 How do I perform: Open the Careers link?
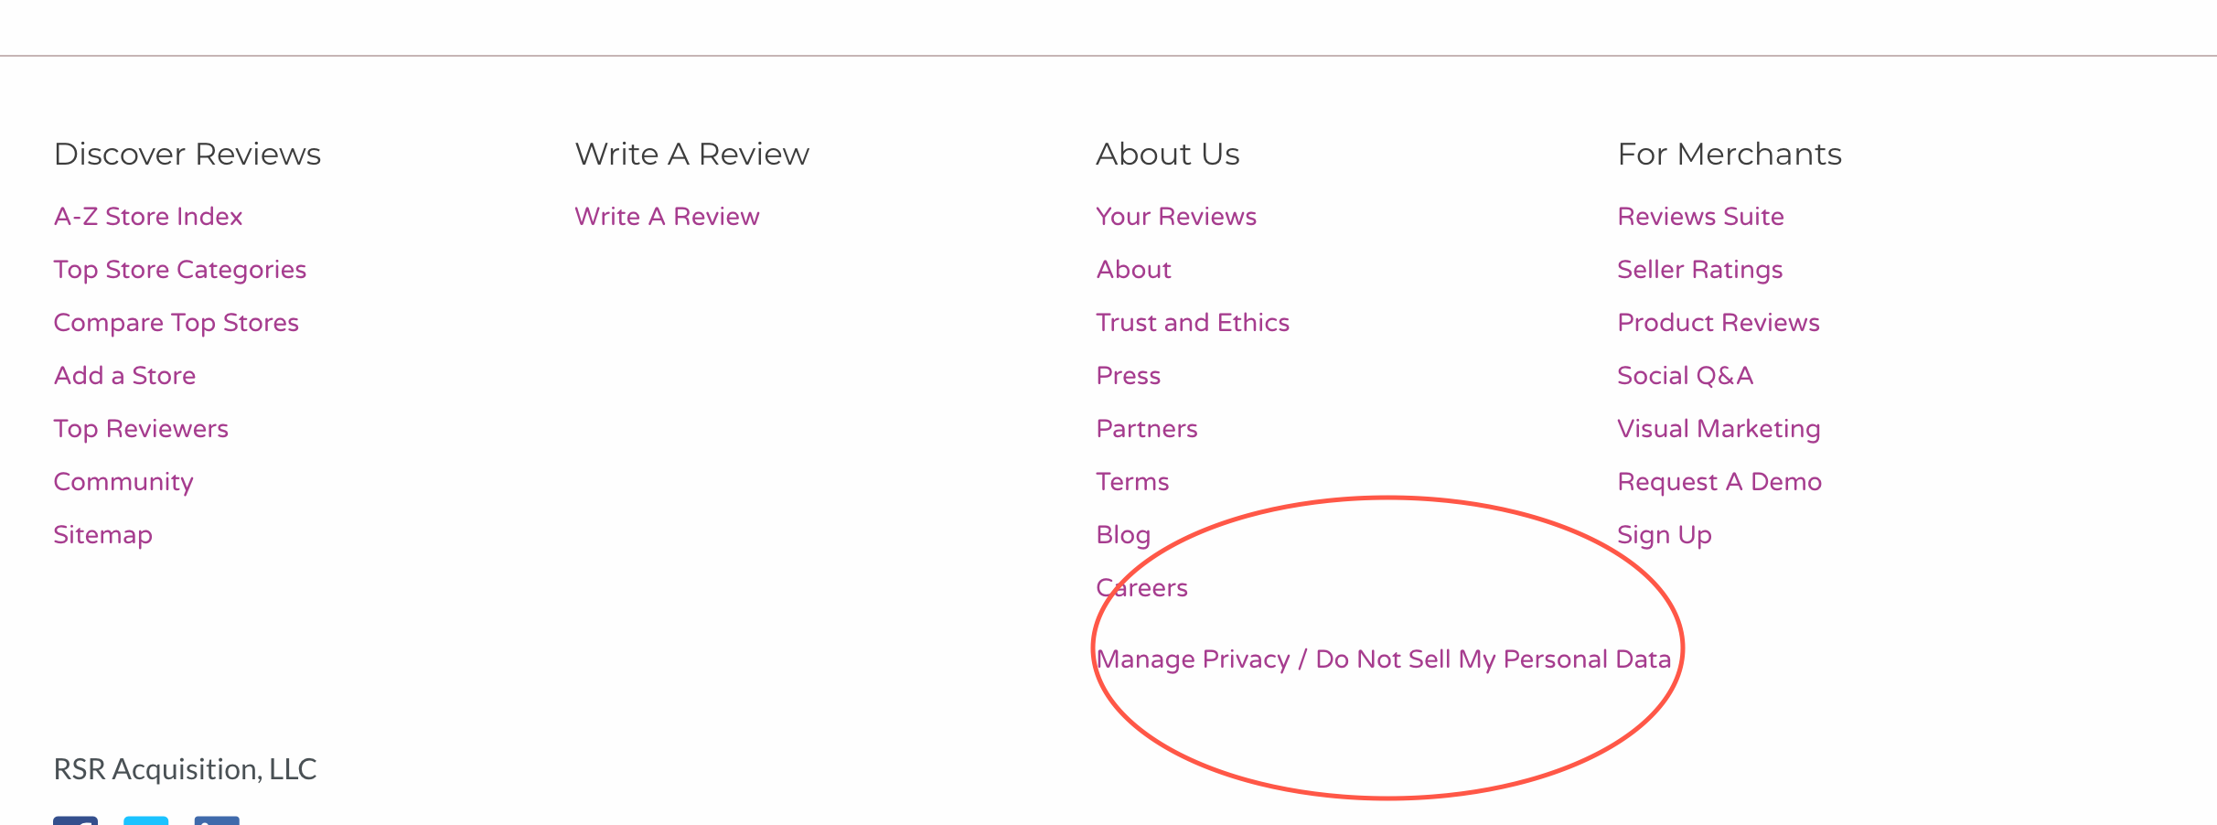pyautogui.click(x=1142, y=588)
